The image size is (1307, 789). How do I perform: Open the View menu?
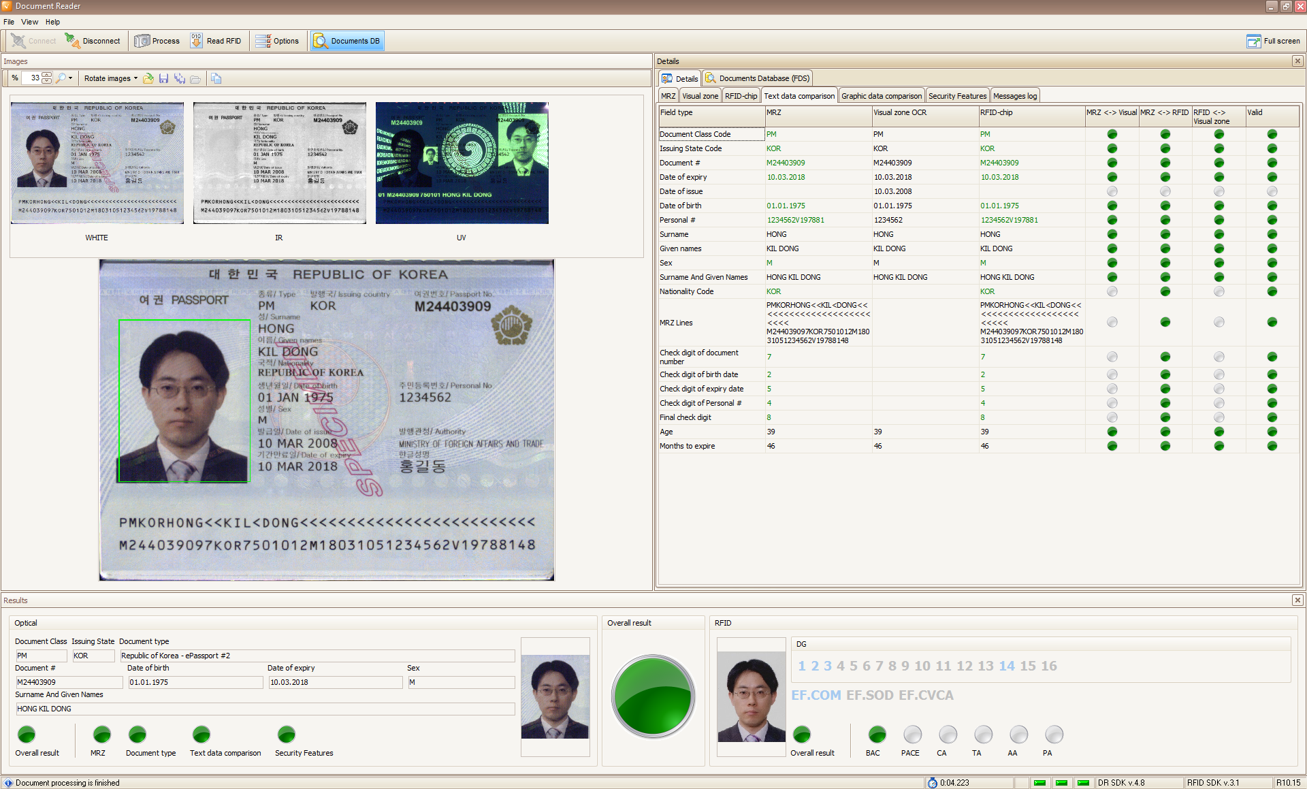coord(30,22)
